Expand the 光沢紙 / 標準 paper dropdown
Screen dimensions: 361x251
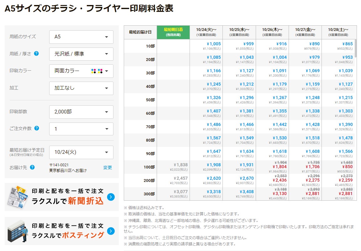pyautogui.click(x=81, y=54)
